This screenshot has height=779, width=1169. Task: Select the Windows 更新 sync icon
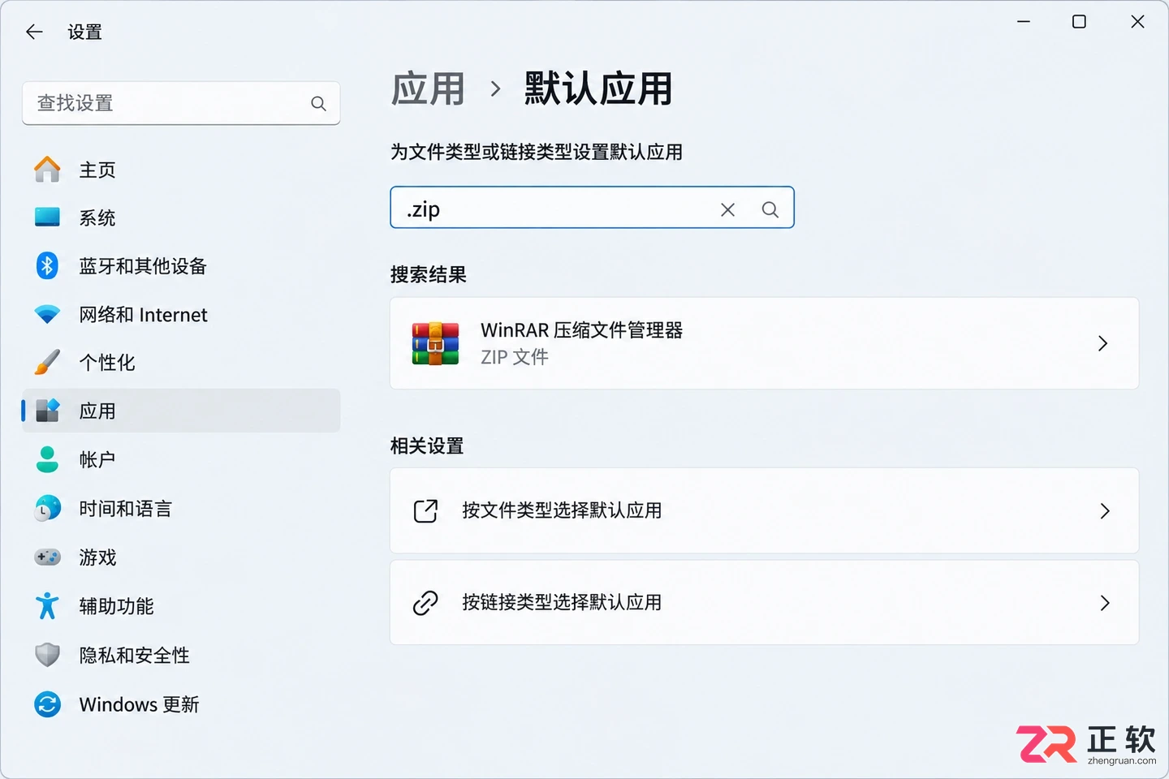pyautogui.click(x=47, y=704)
